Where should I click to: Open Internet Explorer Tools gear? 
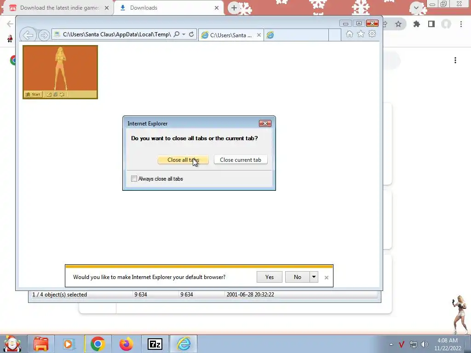click(x=372, y=34)
